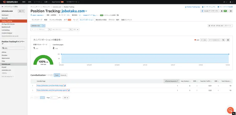Open rows per page 100 dropdown

[66, 98]
